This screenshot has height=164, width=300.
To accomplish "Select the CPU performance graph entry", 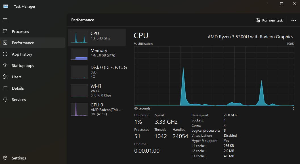I will tap(96, 37).
